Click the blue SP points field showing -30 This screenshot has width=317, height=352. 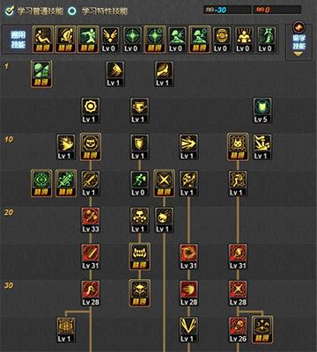(x=227, y=10)
